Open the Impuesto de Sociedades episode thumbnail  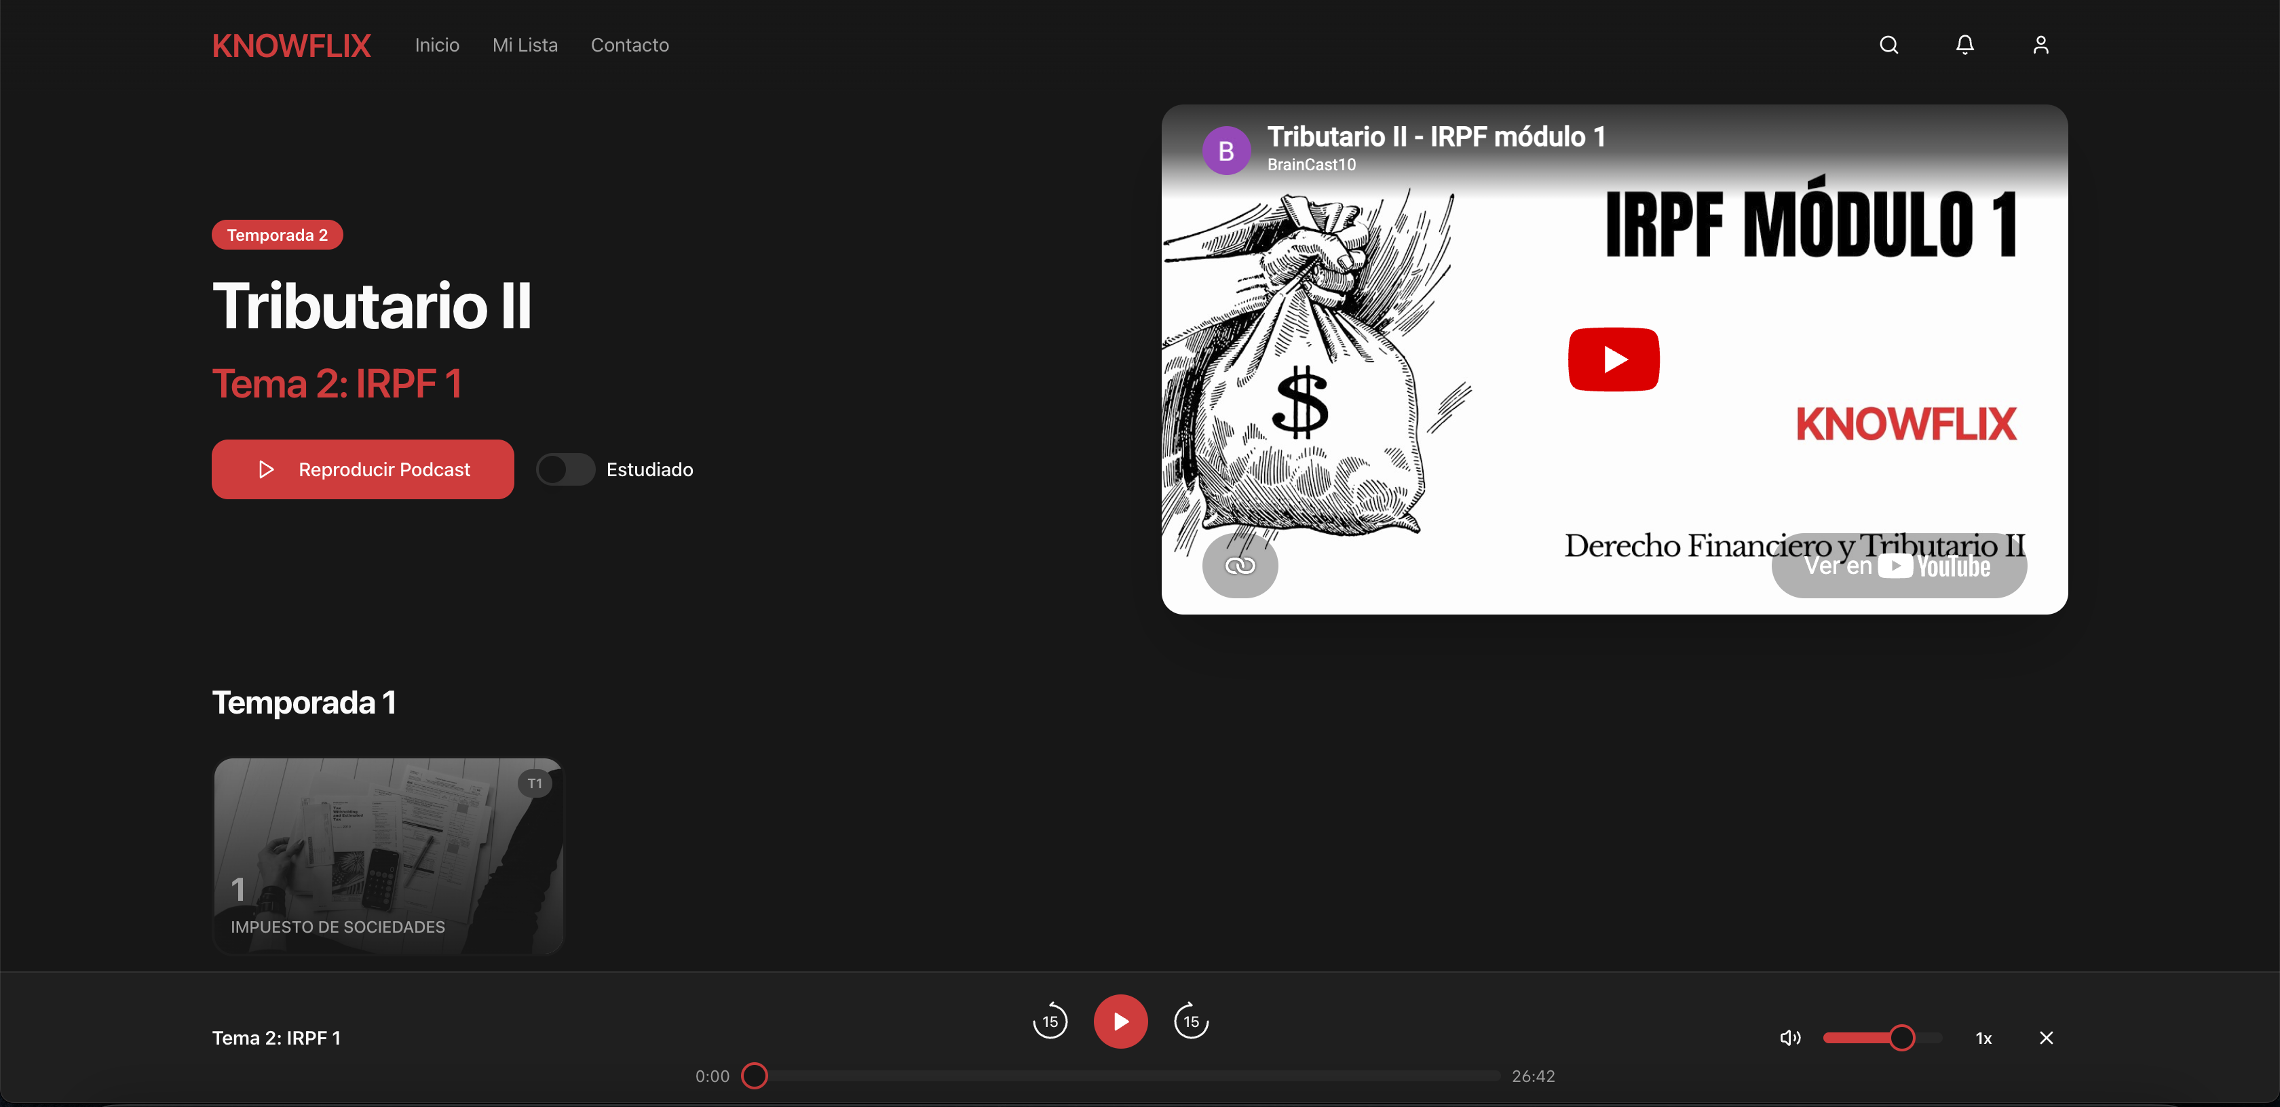click(x=389, y=856)
